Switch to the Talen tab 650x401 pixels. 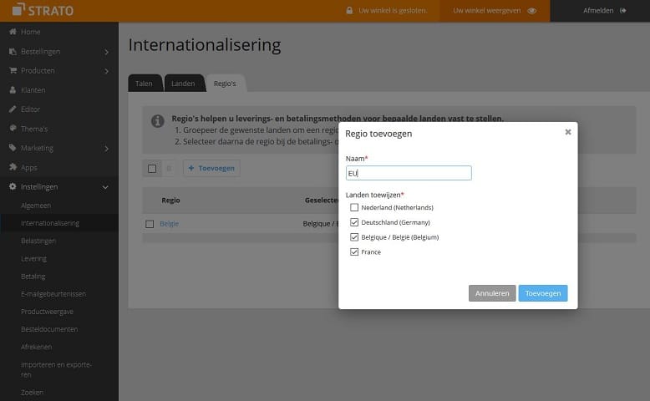(x=144, y=84)
